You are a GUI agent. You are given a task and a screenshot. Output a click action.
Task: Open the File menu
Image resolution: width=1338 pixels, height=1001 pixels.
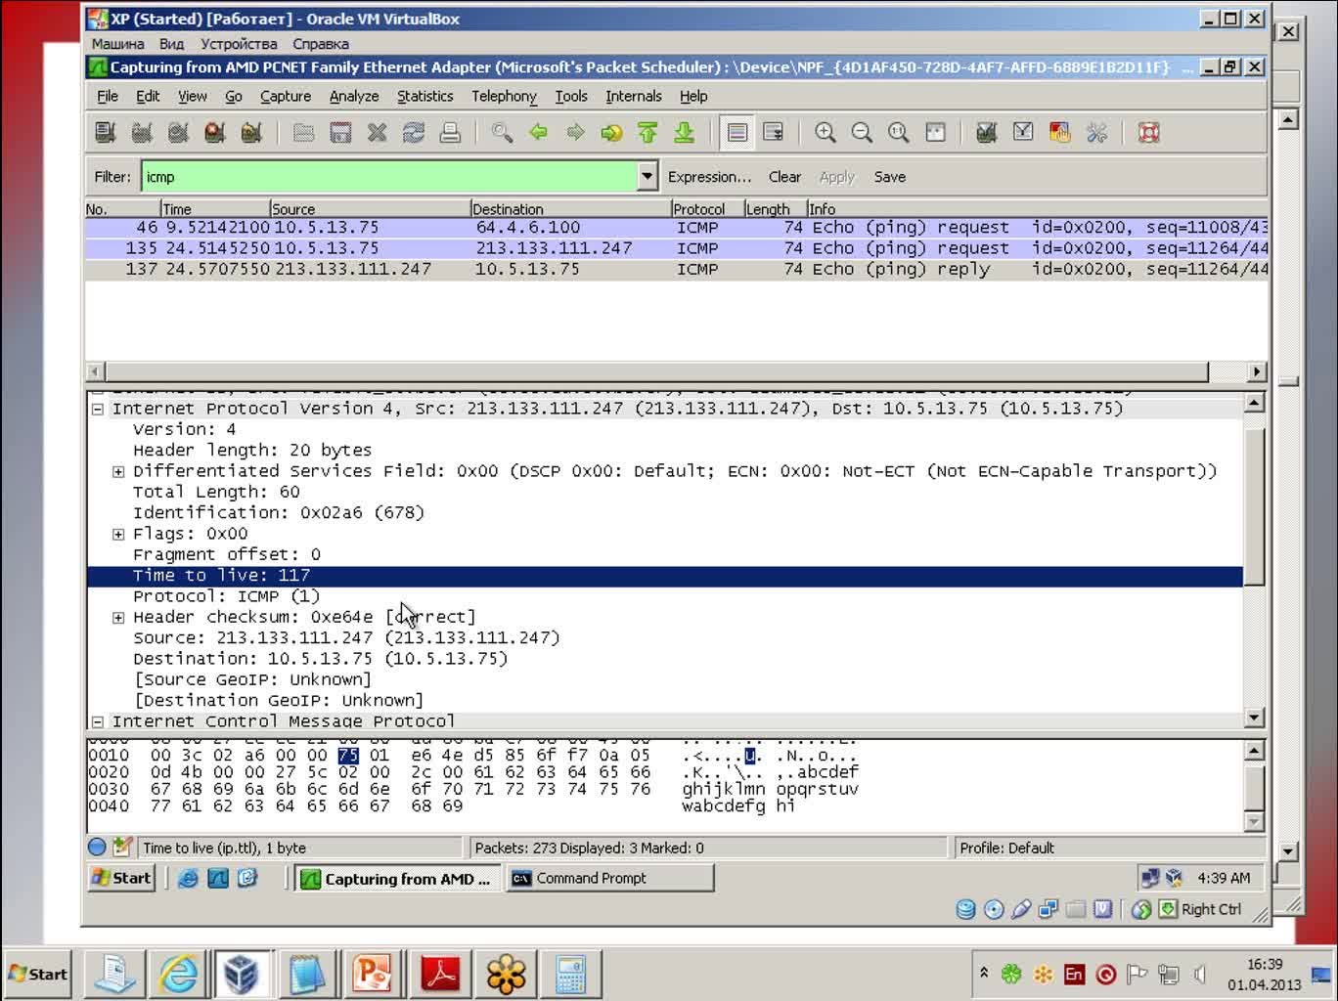click(x=108, y=96)
